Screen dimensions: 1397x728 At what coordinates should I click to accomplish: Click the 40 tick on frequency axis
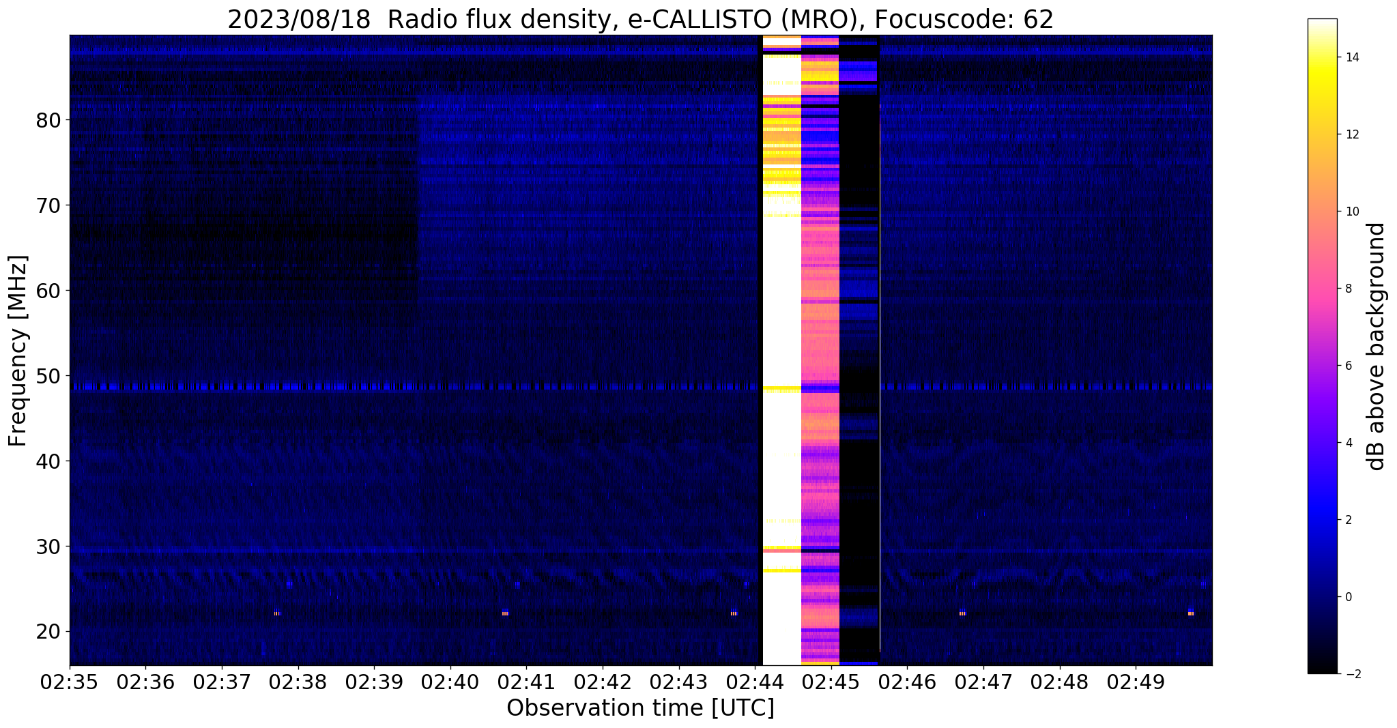point(48,461)
